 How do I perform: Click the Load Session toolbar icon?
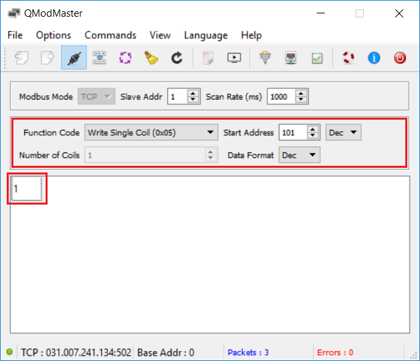pos(22,57)
